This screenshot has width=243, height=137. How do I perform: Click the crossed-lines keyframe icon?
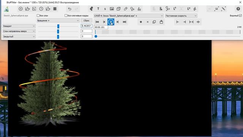pos(198,22)
